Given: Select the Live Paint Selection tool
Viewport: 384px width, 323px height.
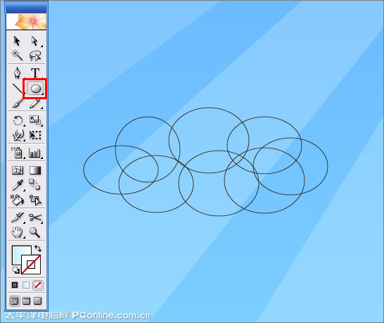Looking at the screenshot, I should (x=35, y=200).
